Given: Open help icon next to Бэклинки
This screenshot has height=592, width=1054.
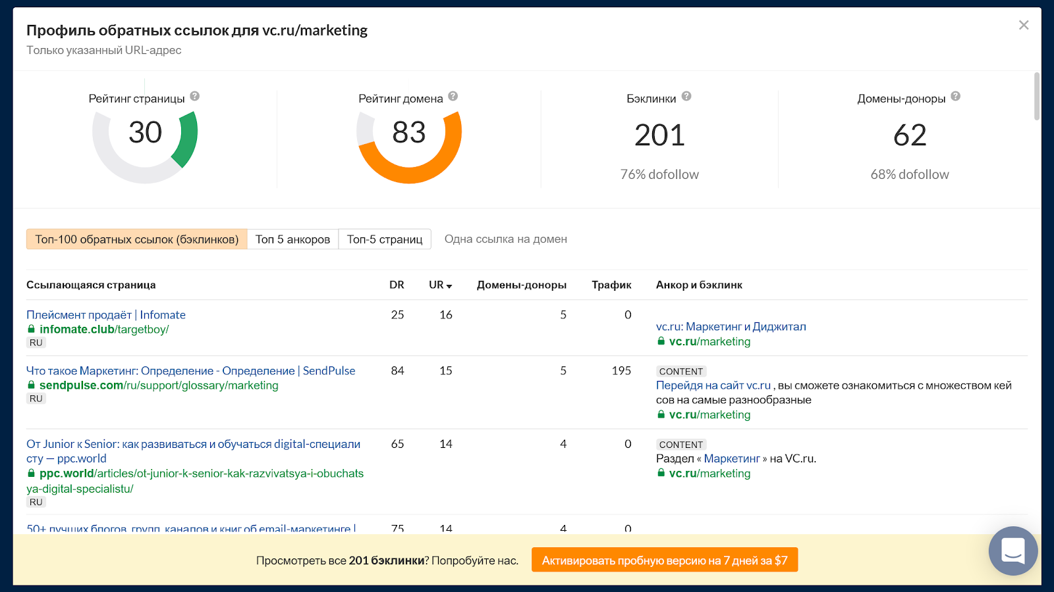Looking at the screenshot, I should 686,96.
